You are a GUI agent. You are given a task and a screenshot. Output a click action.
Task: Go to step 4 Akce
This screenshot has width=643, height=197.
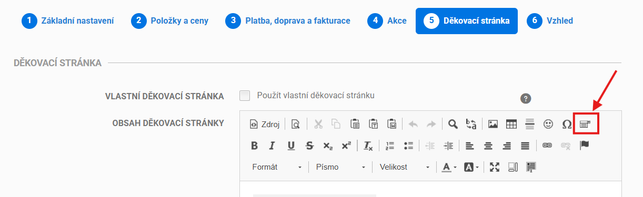point(387,21)
